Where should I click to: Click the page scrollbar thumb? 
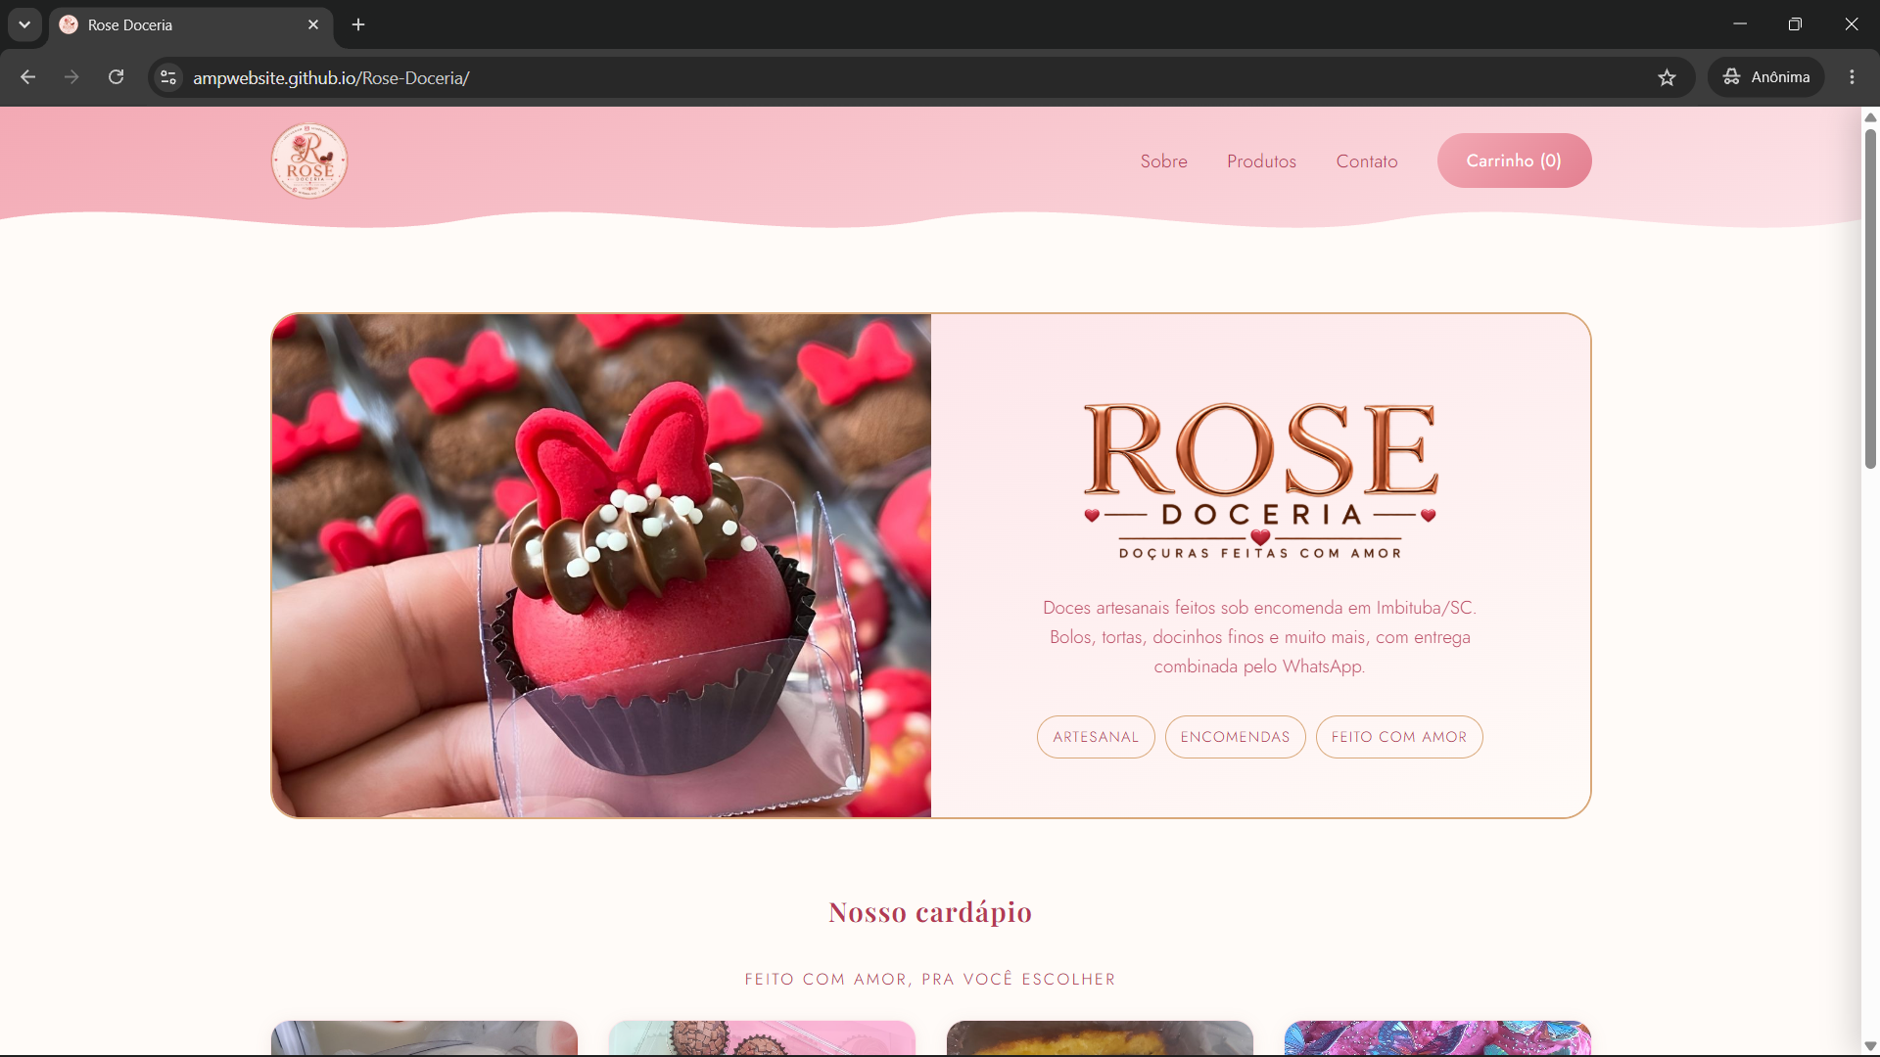click(x=1870, y=299)
